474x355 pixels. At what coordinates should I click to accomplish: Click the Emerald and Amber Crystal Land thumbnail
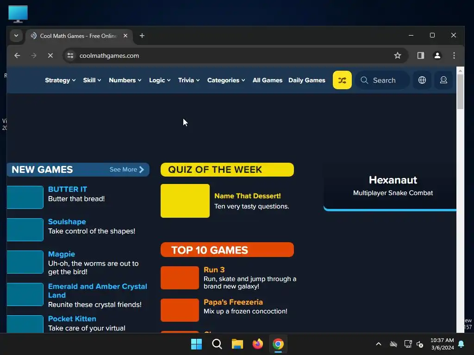(25, 294)
